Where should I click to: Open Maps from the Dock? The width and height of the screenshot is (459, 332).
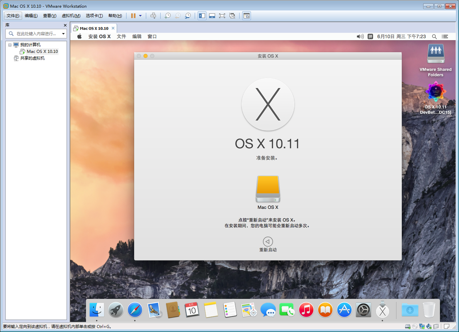tap(249, 309)
